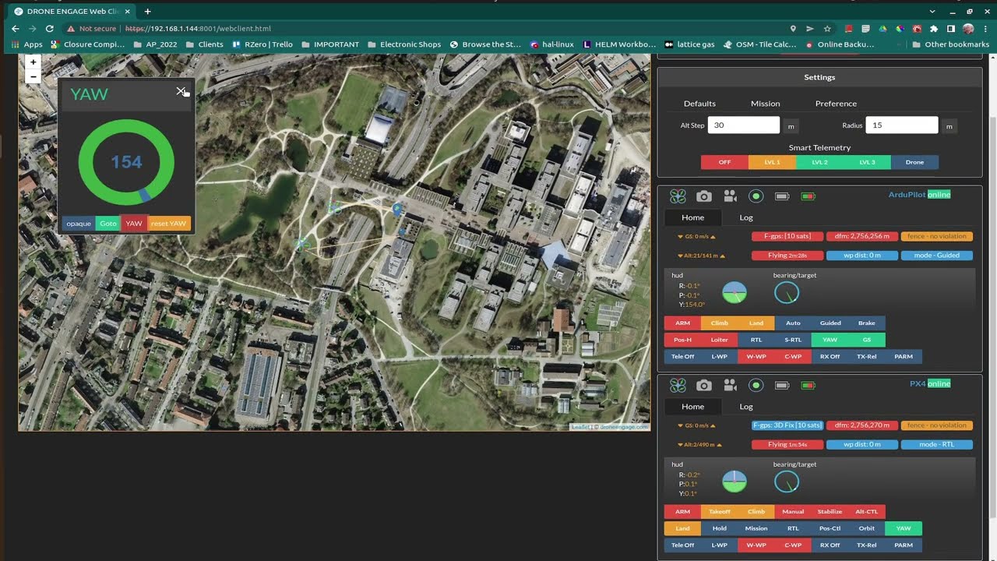Open the browser extensions puzzle icon
The image size is (997, 561).
point(934,29)
